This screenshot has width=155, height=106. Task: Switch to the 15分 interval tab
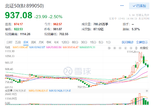93,42
